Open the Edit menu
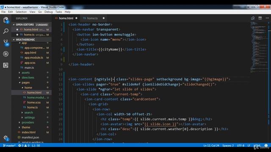 10,12
